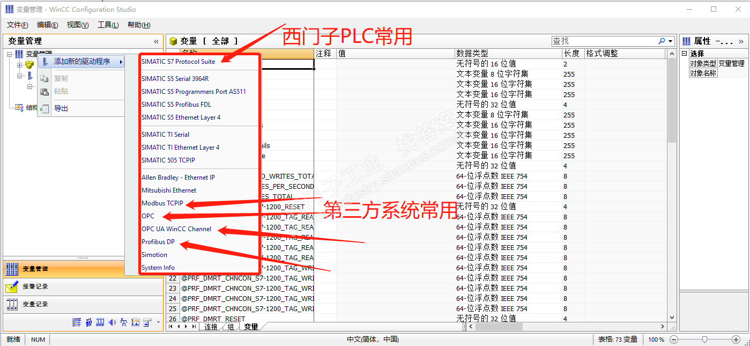Open the 变量管理 navigation bar entry
The width and height of the screenshot is (750, 346).
click(83, 269)
